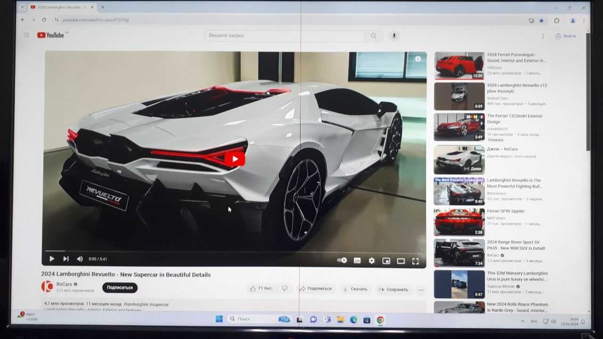Viewport: 603px width, 339px height.
Task: Install or cast icon in address bar
Action: (531, 21)
